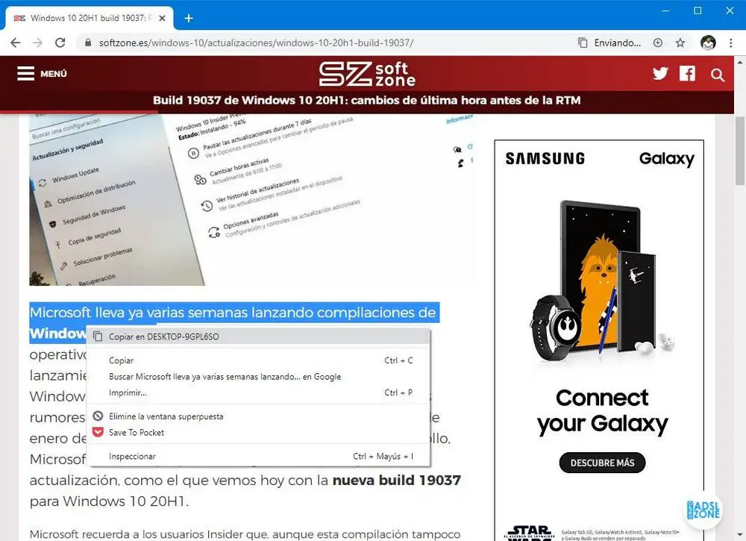This screenshot has height=541, width=746.
Task: Click the page vertical scrollbar thumb
Action: 740,151
